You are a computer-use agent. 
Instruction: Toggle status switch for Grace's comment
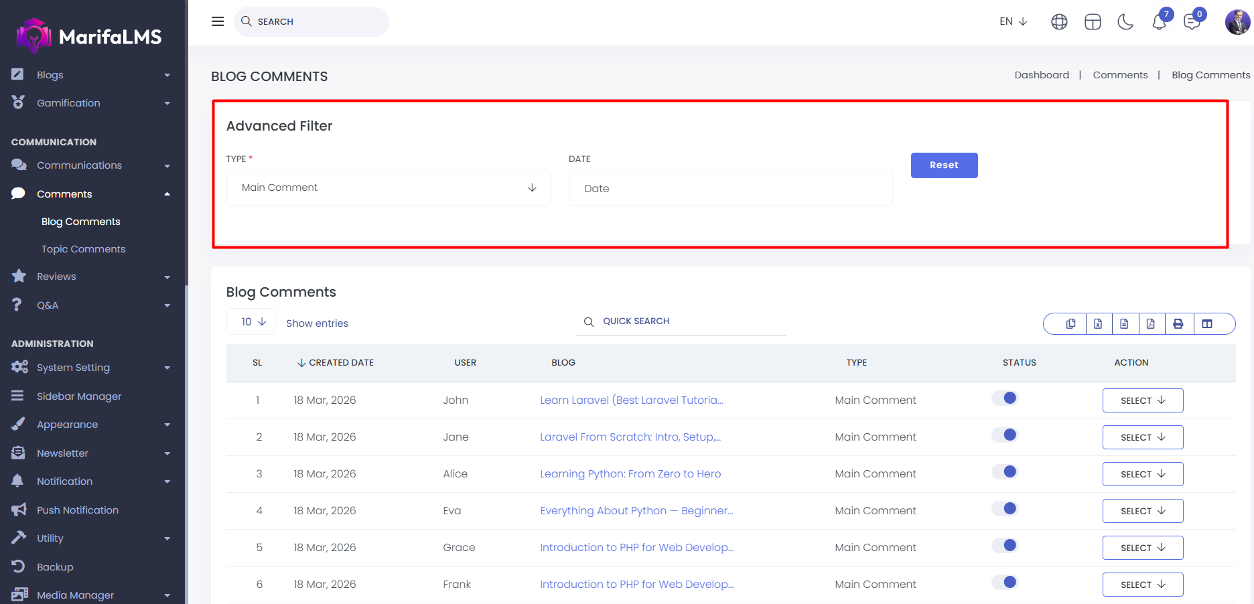tap(1005, 546)
